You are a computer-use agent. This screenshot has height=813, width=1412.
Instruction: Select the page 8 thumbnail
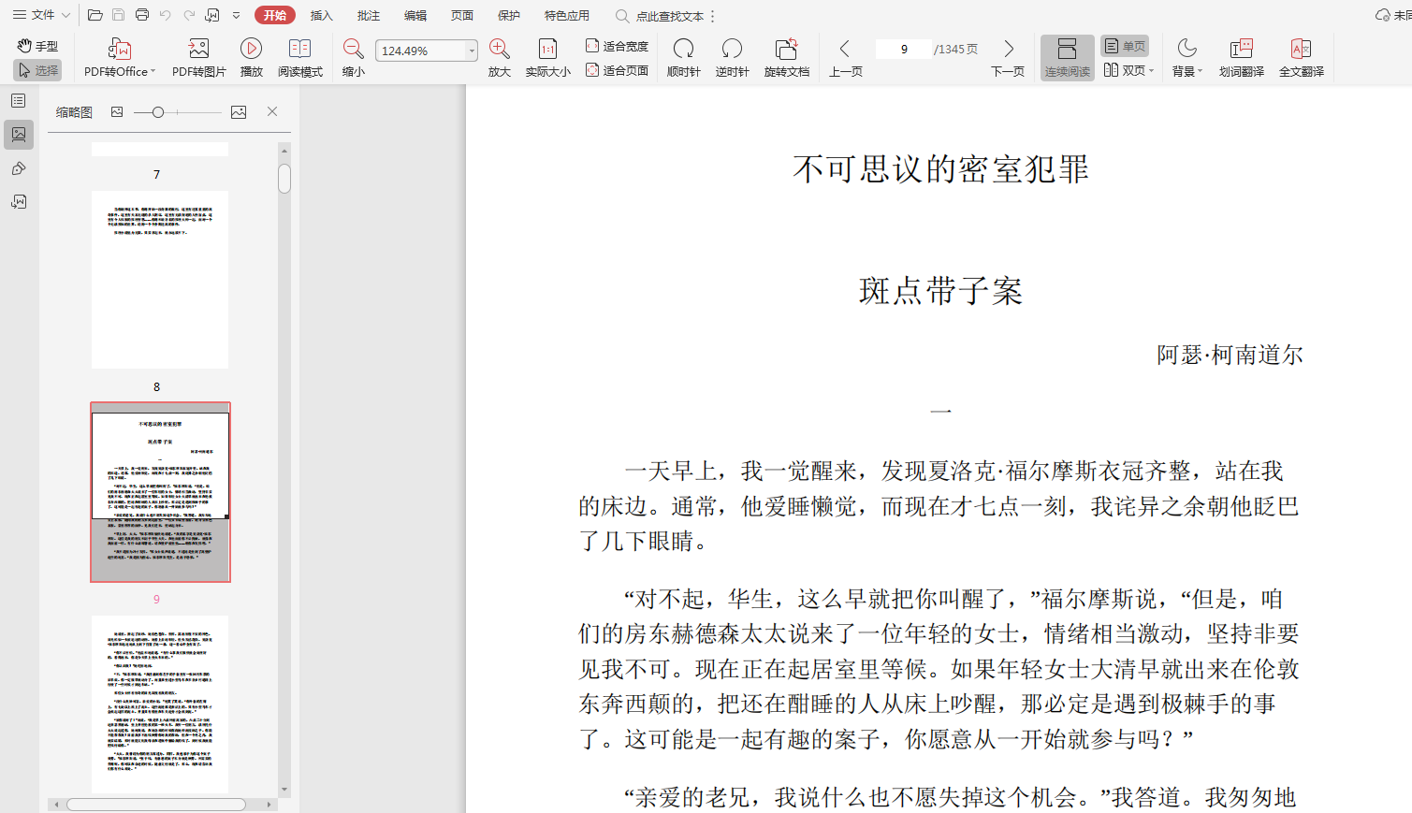(160, 280)
